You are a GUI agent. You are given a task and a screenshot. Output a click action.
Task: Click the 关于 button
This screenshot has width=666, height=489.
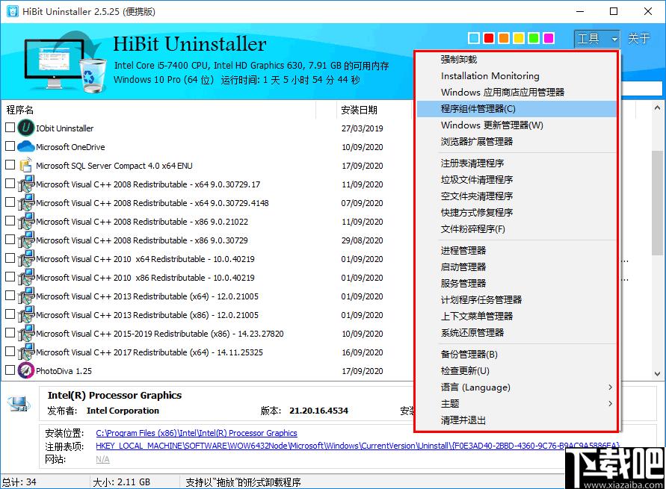pyautogui.click(x=639, y=39)
